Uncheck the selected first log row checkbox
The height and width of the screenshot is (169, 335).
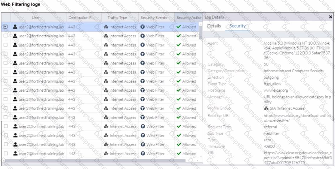coord(6,27)
